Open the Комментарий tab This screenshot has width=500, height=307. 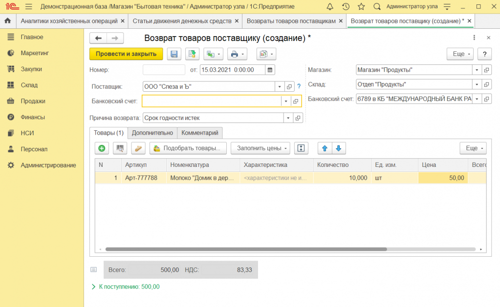click(x=199, y=133)
